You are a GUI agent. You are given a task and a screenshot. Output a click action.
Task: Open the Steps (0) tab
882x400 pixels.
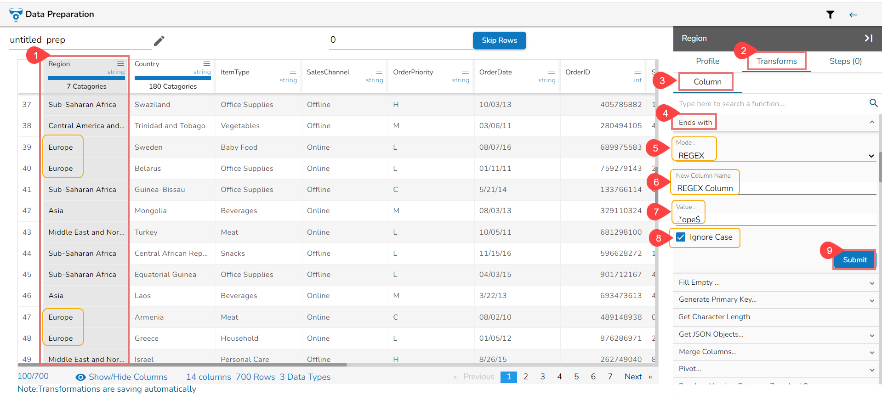845,61
